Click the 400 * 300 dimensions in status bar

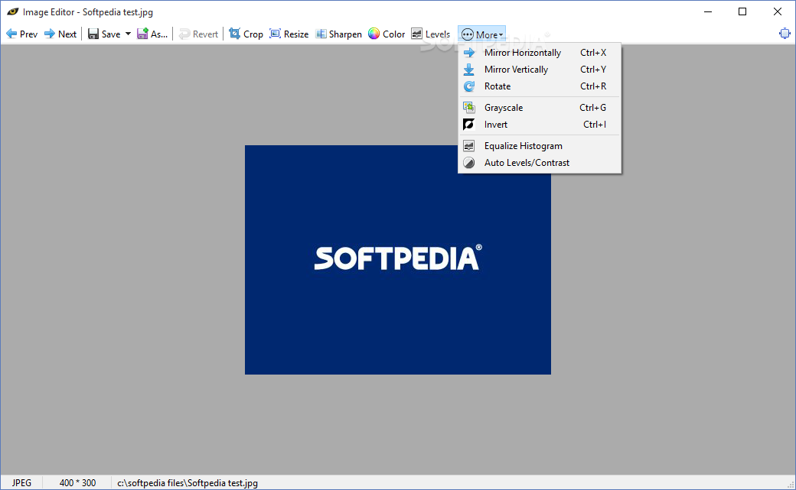[77, 483]
